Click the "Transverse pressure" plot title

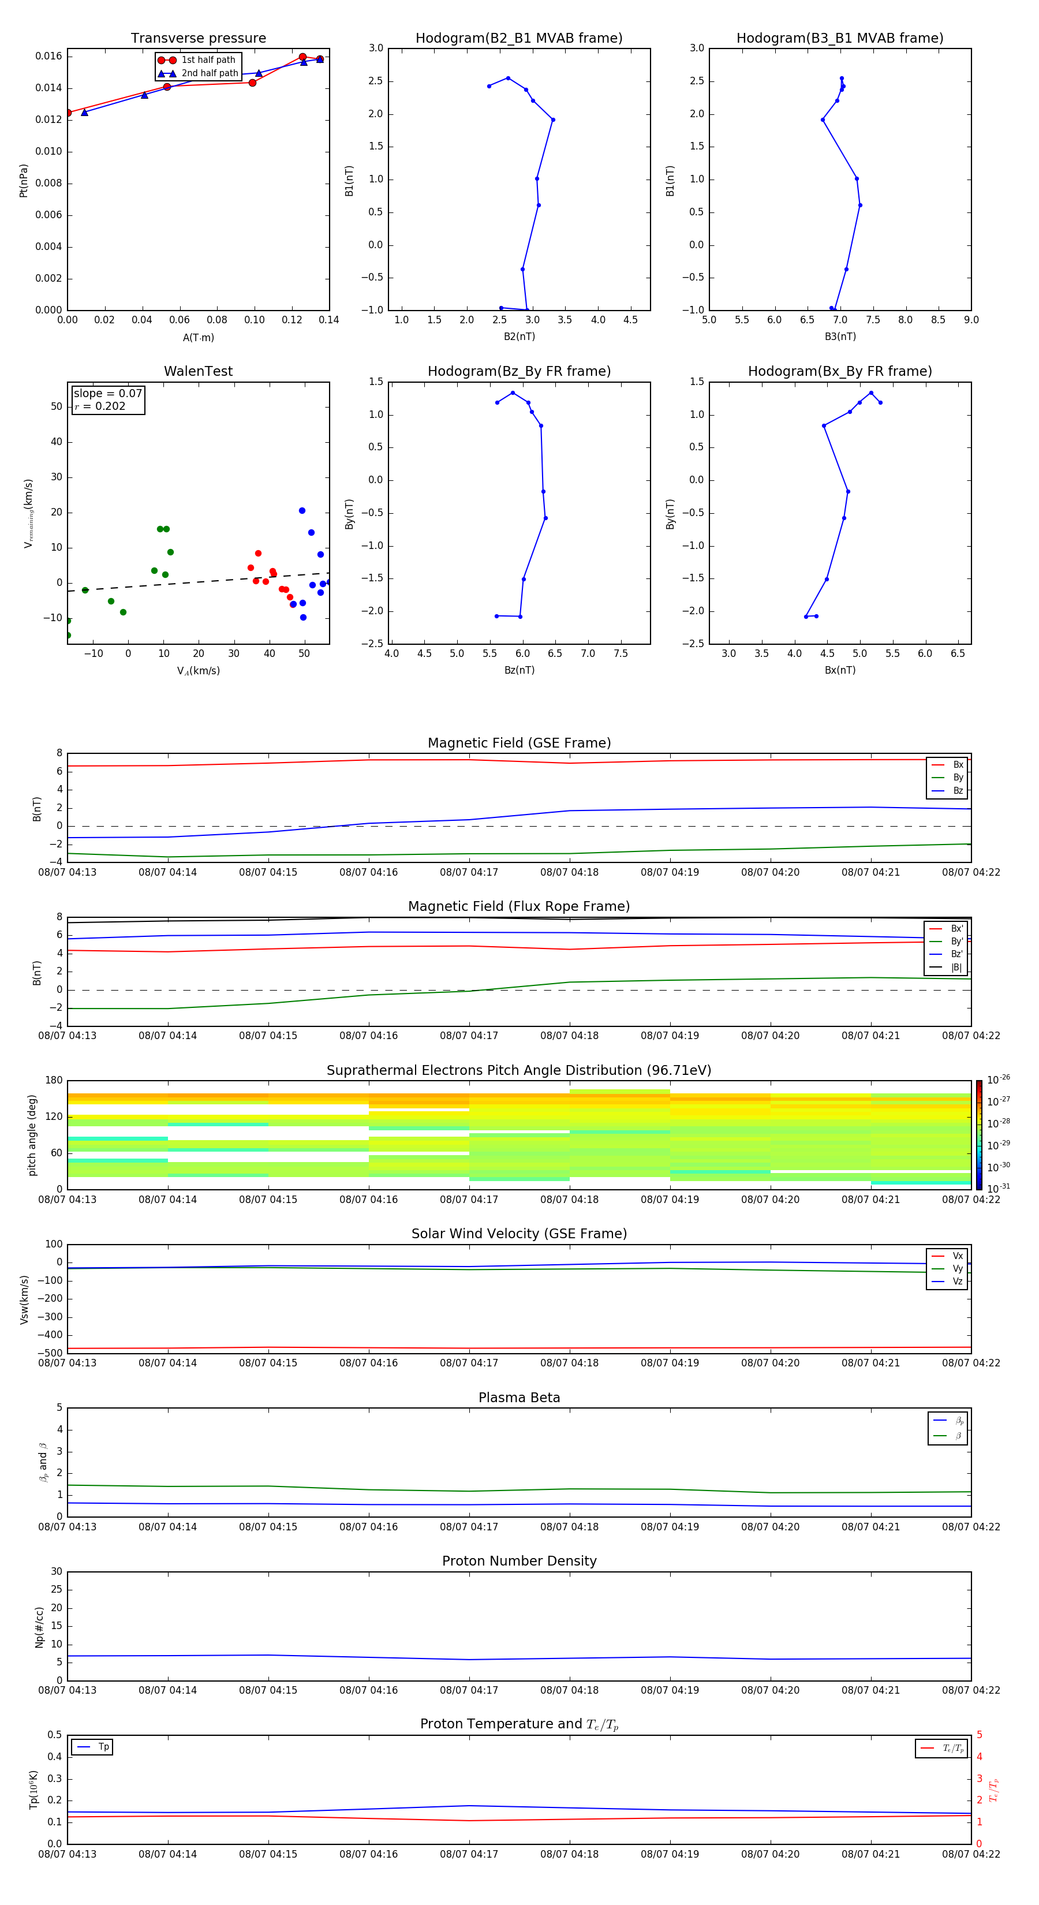[198, 39]
